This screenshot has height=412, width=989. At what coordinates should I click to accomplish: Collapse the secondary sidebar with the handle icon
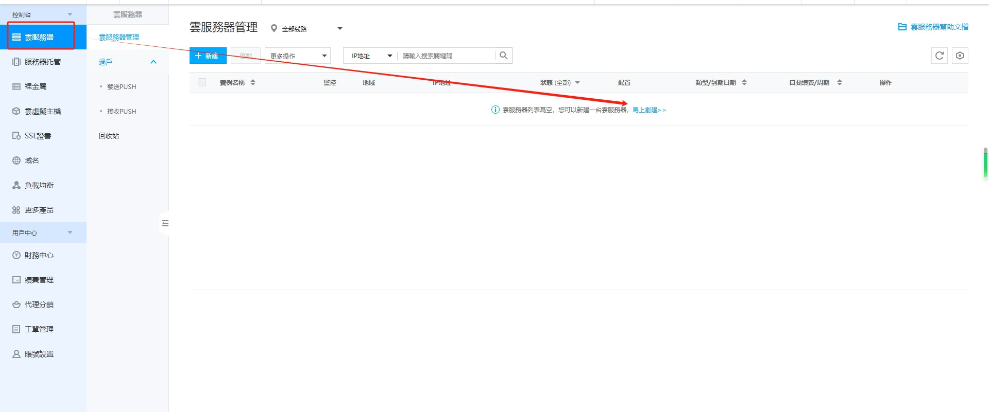pyautogui.click(x=165, y=223)
